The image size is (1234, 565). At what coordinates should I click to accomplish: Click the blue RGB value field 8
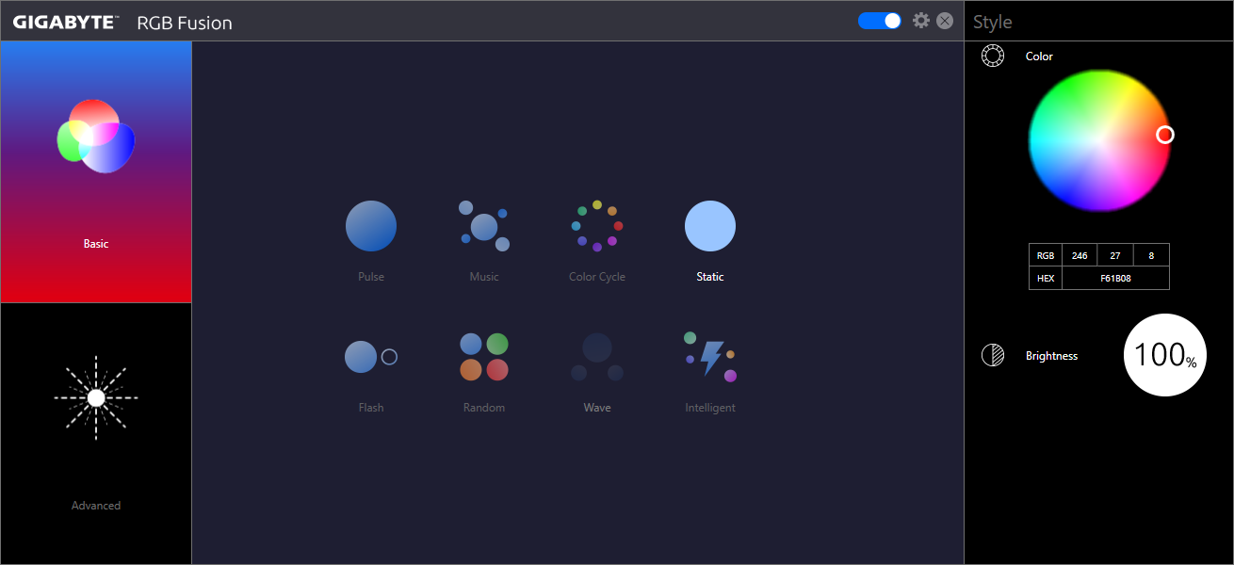click(1151, 255)
